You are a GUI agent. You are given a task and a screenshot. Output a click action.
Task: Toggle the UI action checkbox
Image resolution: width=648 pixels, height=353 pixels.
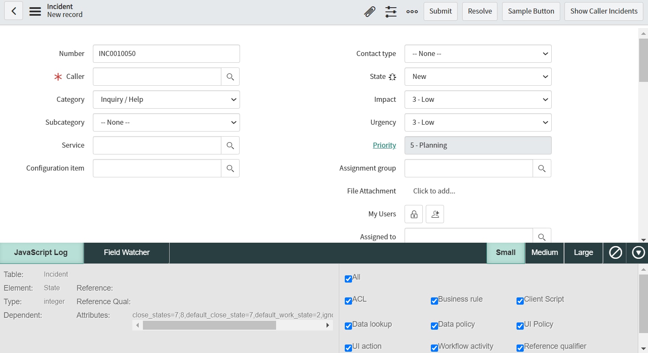click(x=348, y=348)
